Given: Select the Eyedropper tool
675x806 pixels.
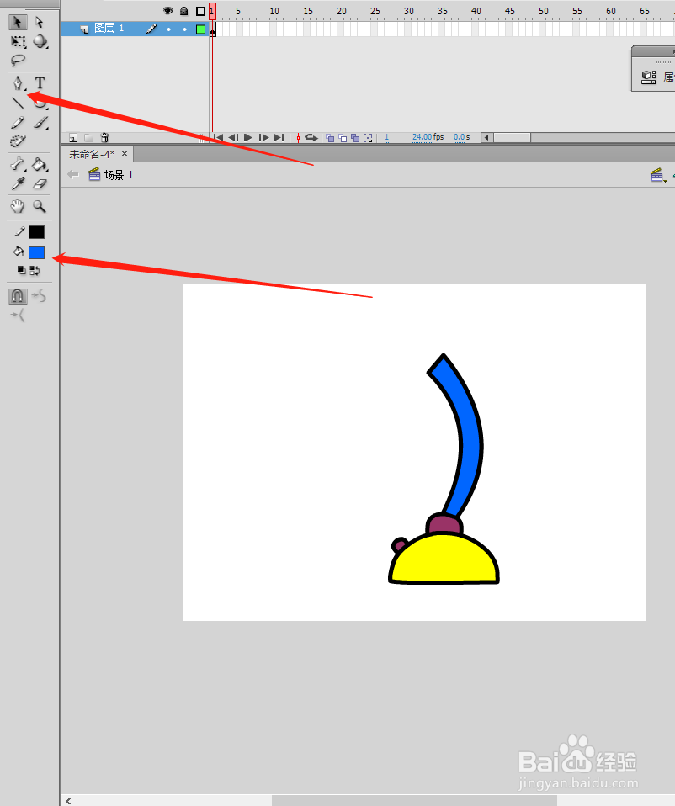Looking at the screenshot, I should [18, 184].
